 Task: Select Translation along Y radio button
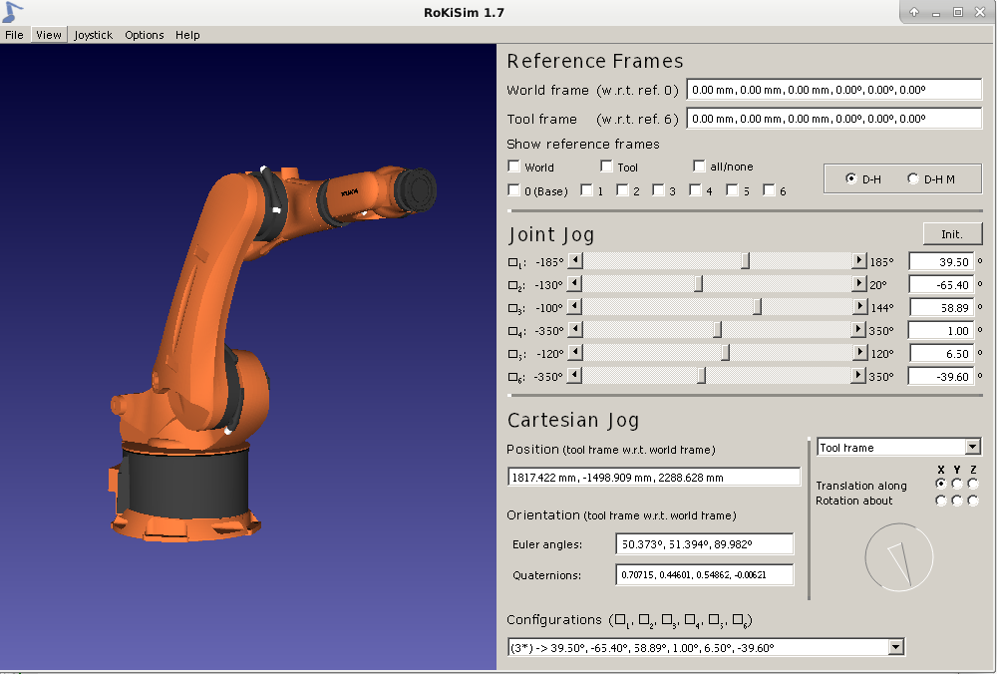point(957,484)
